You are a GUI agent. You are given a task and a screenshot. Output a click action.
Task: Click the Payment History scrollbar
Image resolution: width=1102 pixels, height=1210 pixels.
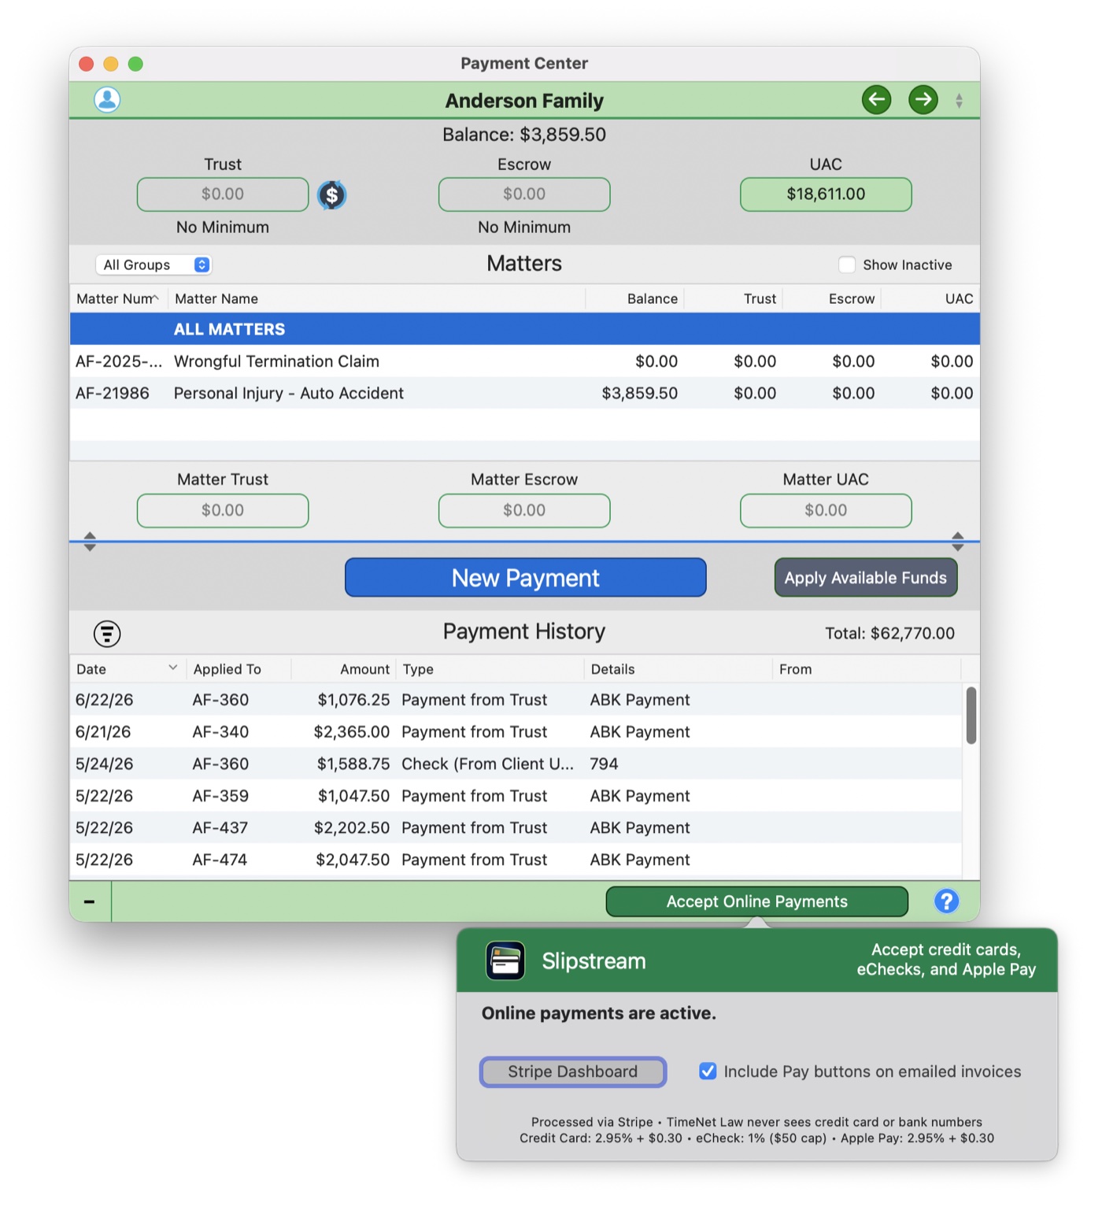click(x=971, y=716)
